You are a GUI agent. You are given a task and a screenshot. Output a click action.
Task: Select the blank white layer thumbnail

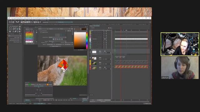tap(94, 52)
